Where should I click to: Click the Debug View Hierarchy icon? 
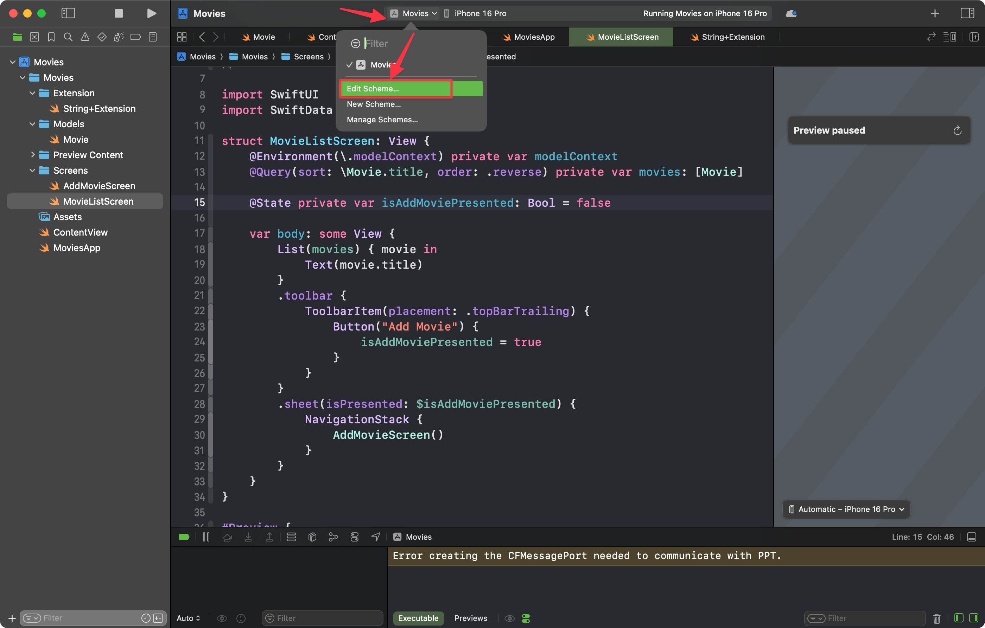[312, 537]
